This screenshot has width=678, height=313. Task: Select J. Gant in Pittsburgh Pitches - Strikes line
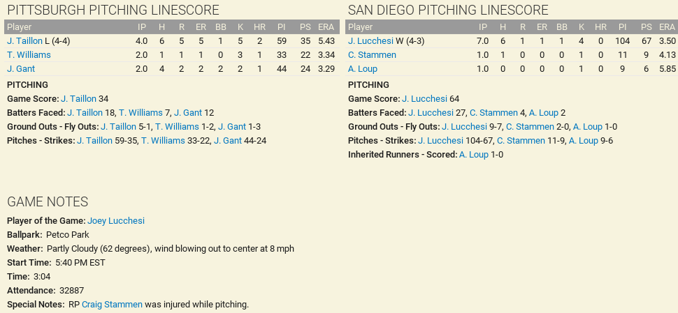pyautogui.click(x=228, y=141)
